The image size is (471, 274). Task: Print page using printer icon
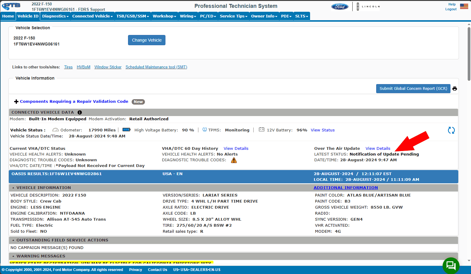pos(455,89)
